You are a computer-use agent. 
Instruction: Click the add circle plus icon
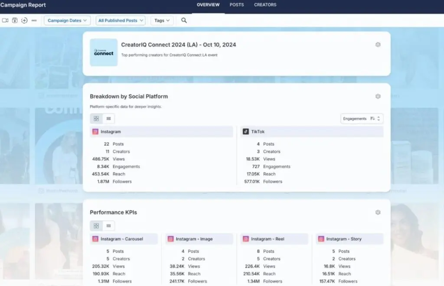(x=24, y=20)
